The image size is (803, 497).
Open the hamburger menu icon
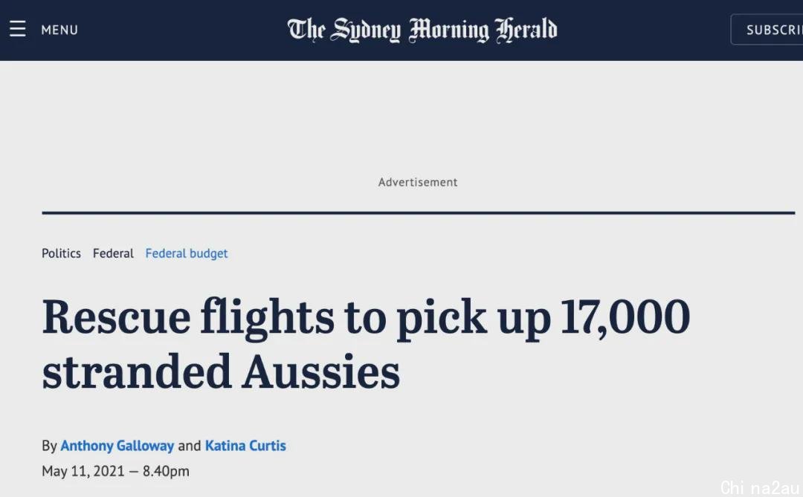[x=17, y=29]
